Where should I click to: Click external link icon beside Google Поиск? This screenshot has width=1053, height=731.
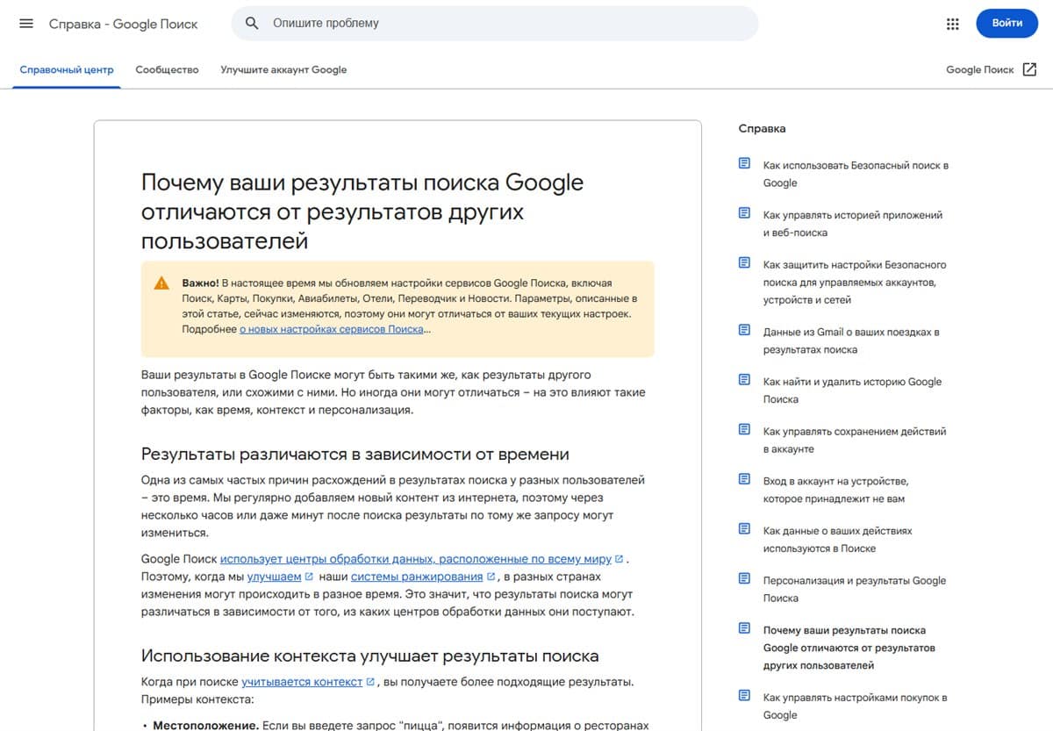tap(1029, 69)
